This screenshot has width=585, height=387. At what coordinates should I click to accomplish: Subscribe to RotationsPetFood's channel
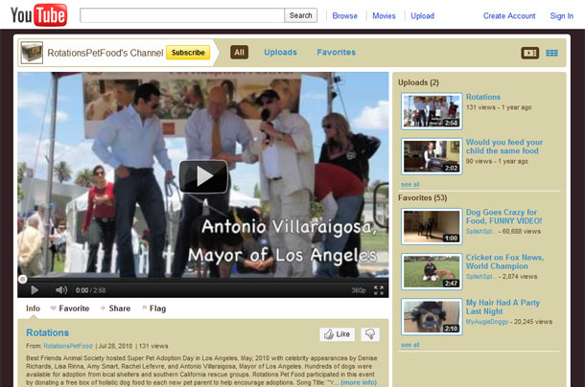point(188,53)
